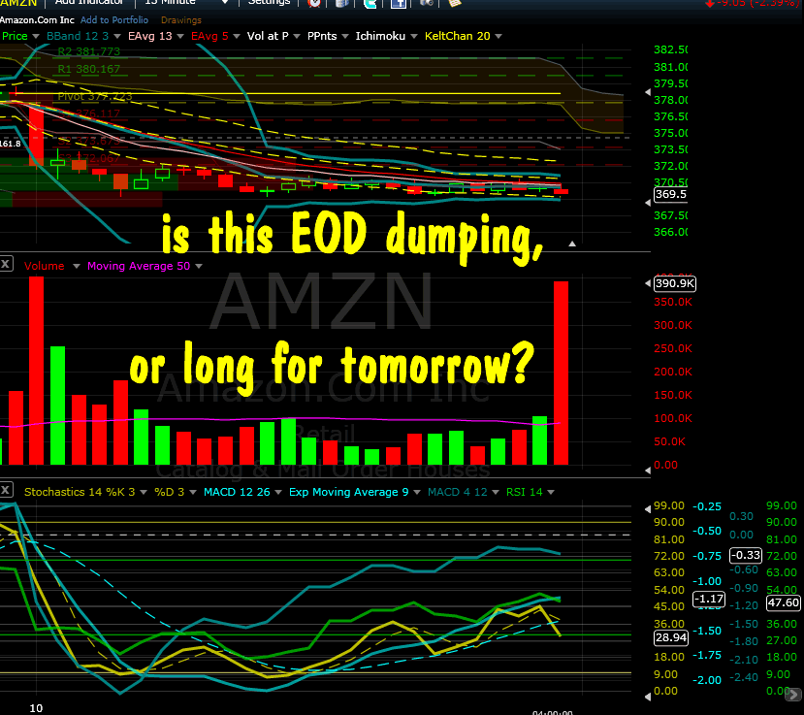Open the 15 Minute timeframe selector
Image resolution: width=804 pixels, height=715 pixels.
coord(186,3)
